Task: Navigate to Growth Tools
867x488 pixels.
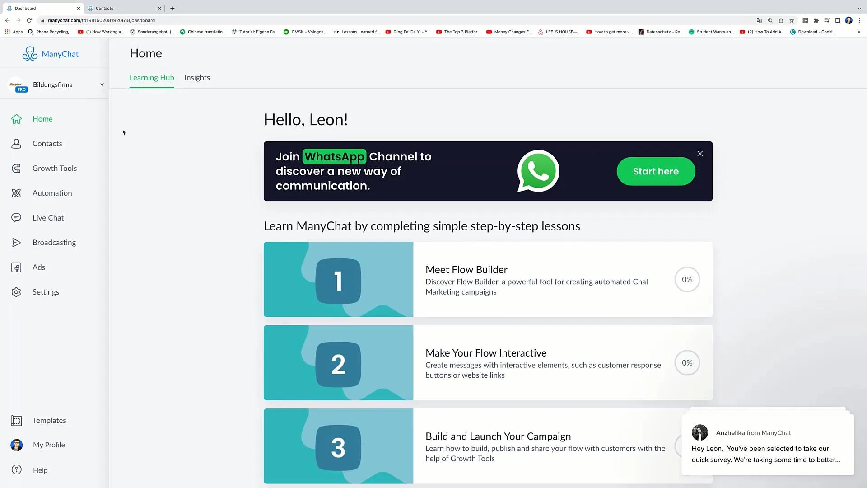Action: [54, 168]
